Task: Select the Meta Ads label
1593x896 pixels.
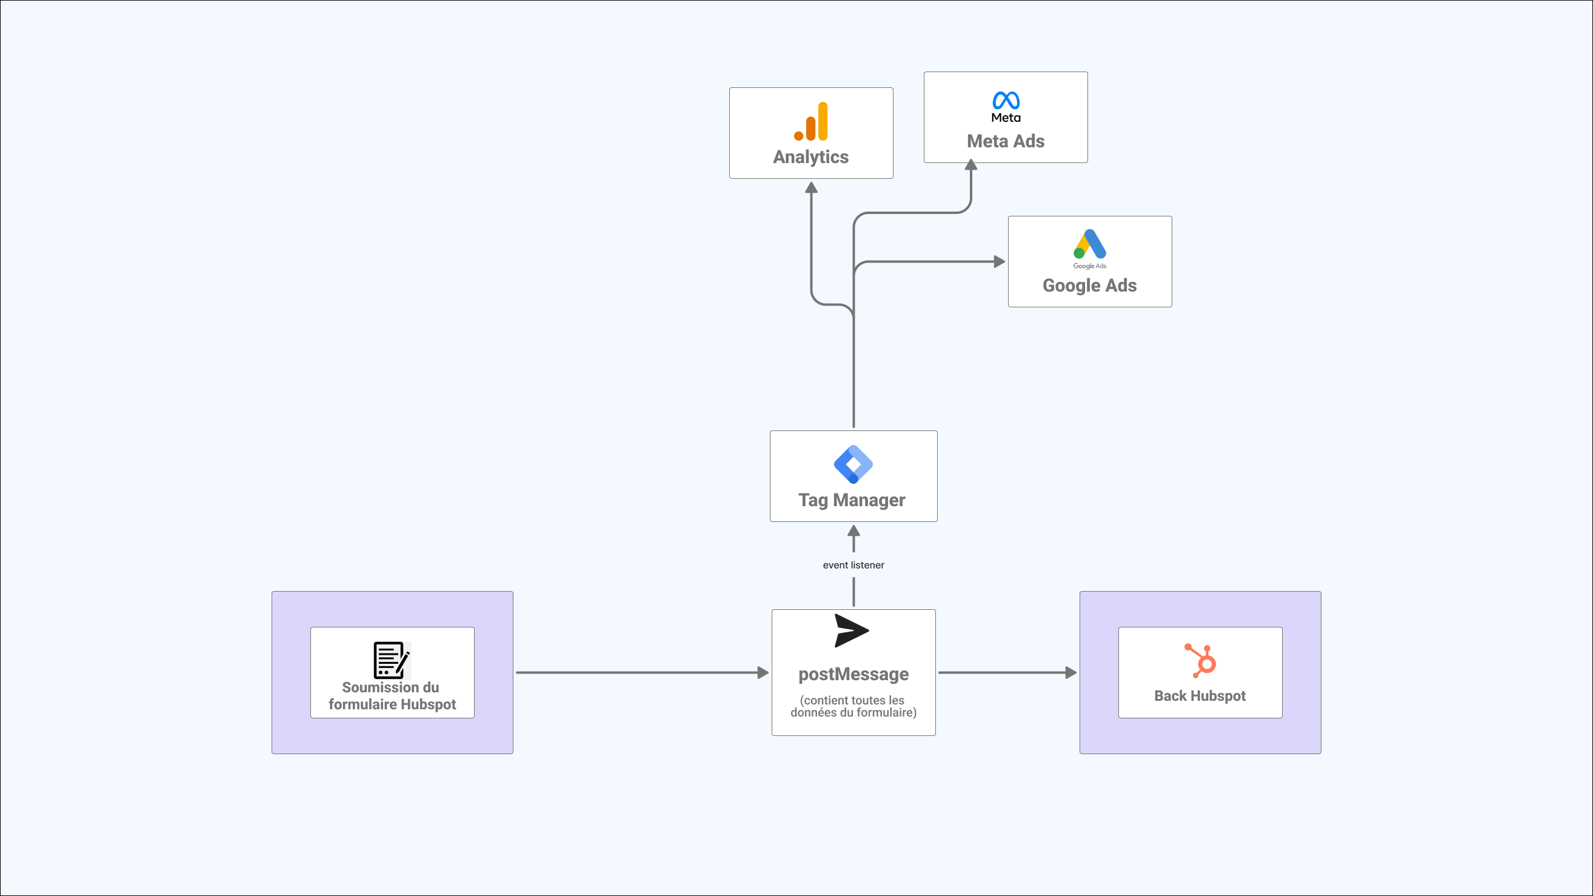Action: 1006,142
